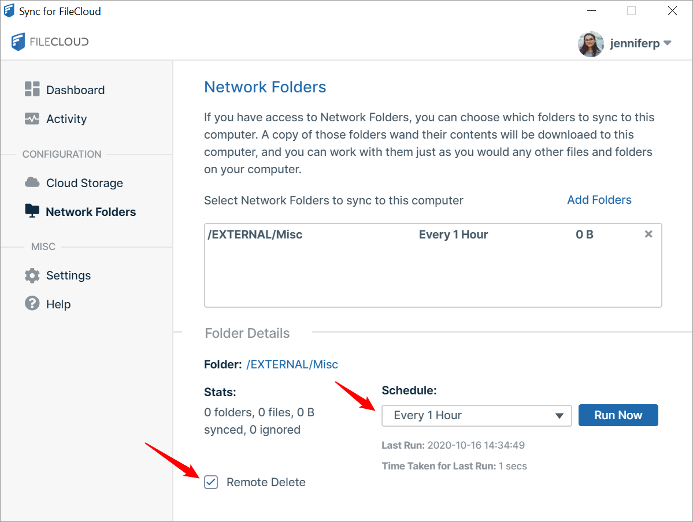Viewport: 693px width, 522px height.
Task: Open the /EXTERNAL/Misc folder path link
Action: 292,364
